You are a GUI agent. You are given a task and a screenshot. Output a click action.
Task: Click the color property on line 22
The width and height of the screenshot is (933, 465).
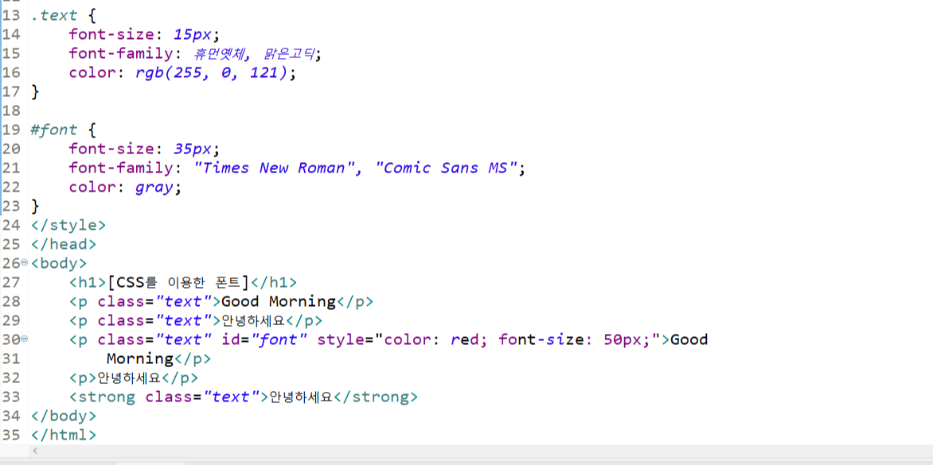pyautogui.click(x=92, y=187)
